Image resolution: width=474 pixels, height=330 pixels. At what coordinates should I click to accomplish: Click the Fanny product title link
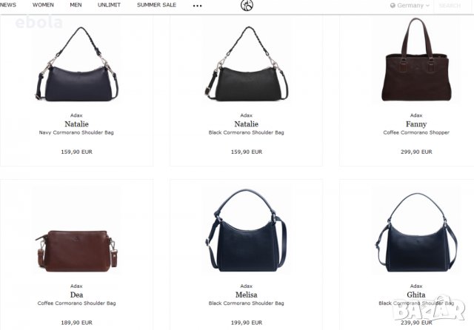(416, 124)
